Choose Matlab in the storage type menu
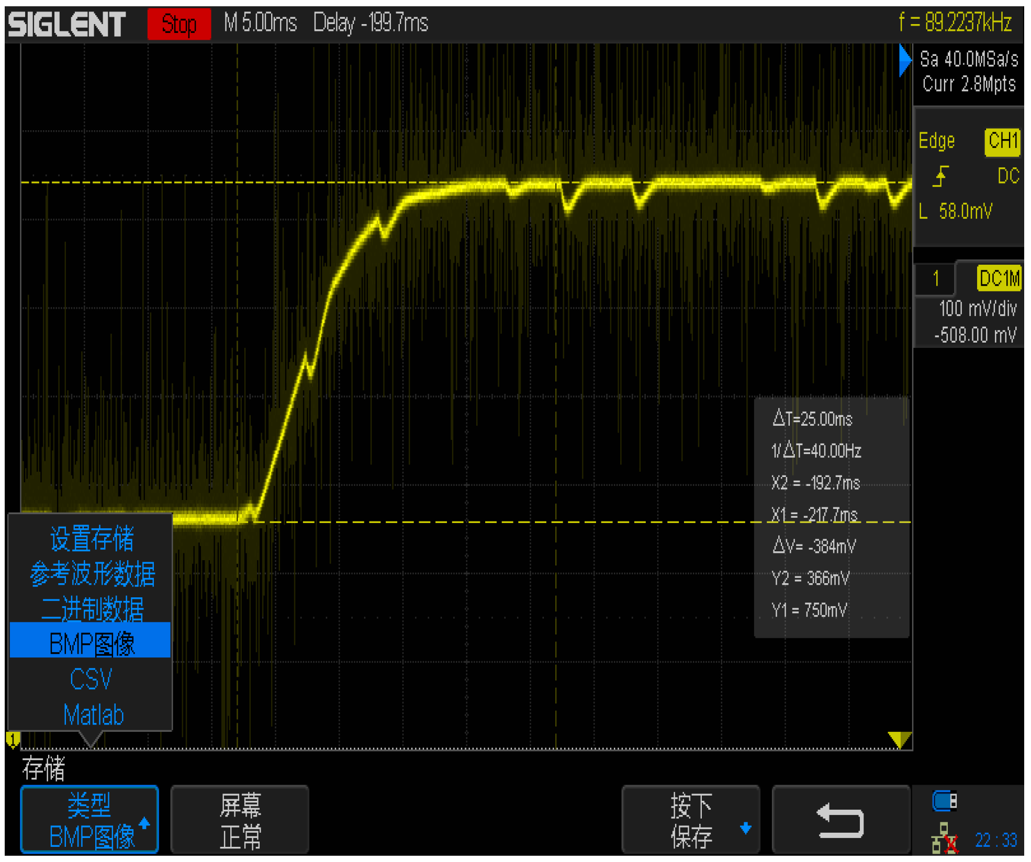Image resolution: width=1031 pixels, height=862 pixels. click(x=93, y=714)
